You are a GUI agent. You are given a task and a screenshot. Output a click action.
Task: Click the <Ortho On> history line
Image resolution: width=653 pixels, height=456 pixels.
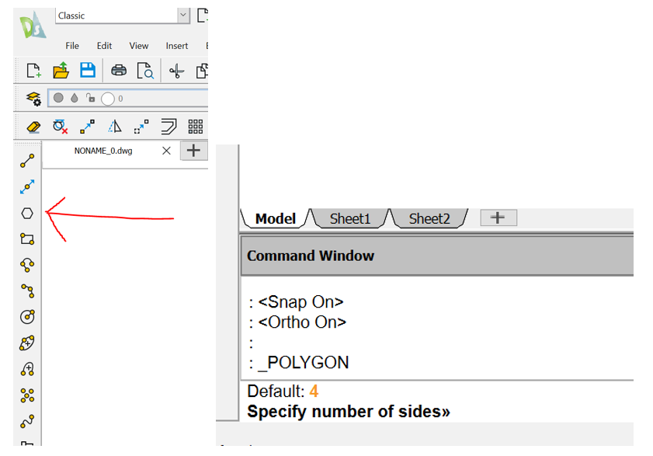[x=297, y=322]
